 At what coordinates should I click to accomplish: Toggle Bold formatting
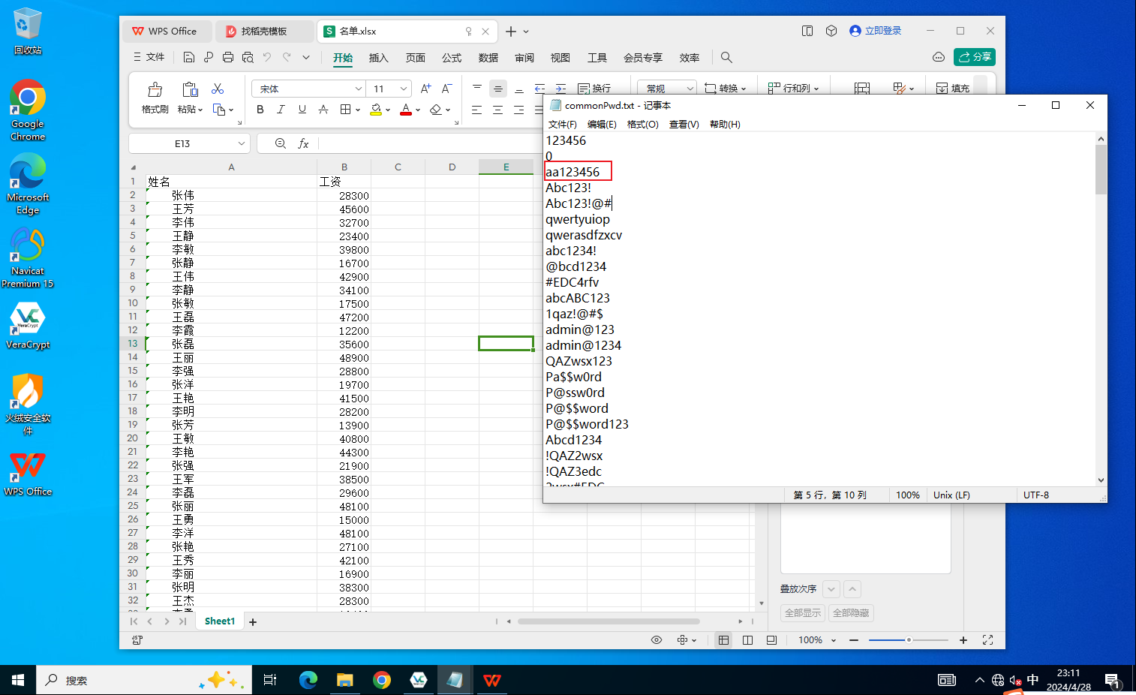tap(260, 110)
